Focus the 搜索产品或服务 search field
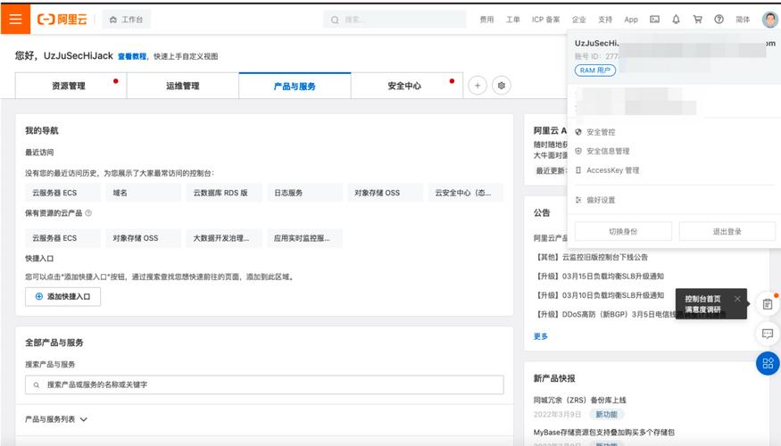Viewport: 781px width, 446px height. coord(264,384)
